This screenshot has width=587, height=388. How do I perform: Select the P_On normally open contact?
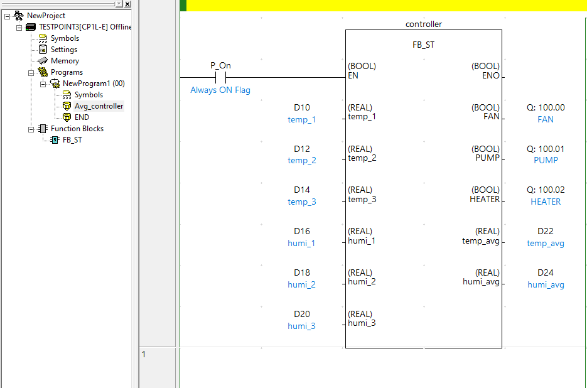(x=220, y=77)
